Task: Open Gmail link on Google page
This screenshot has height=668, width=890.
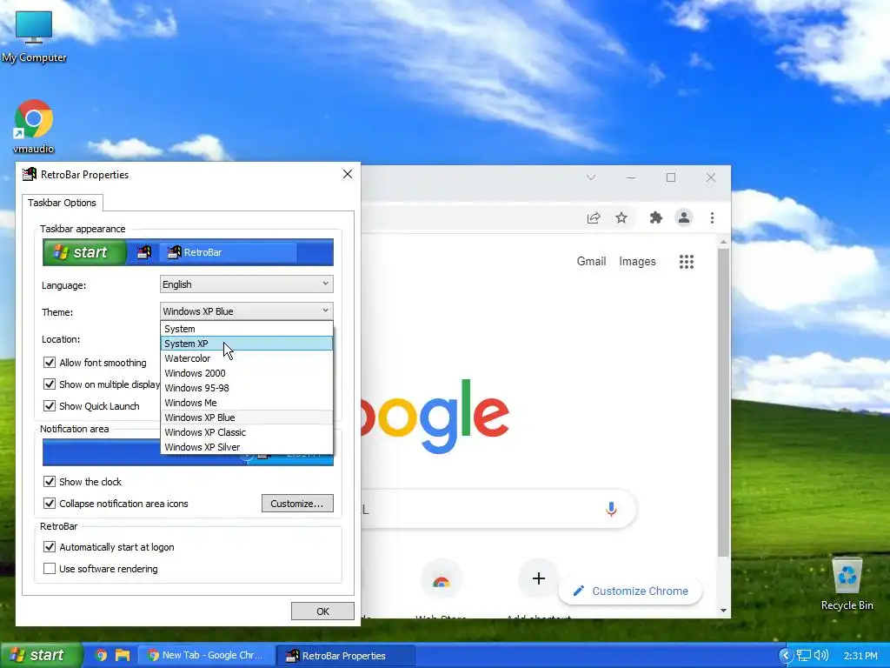Action: [x=591, y=261]
